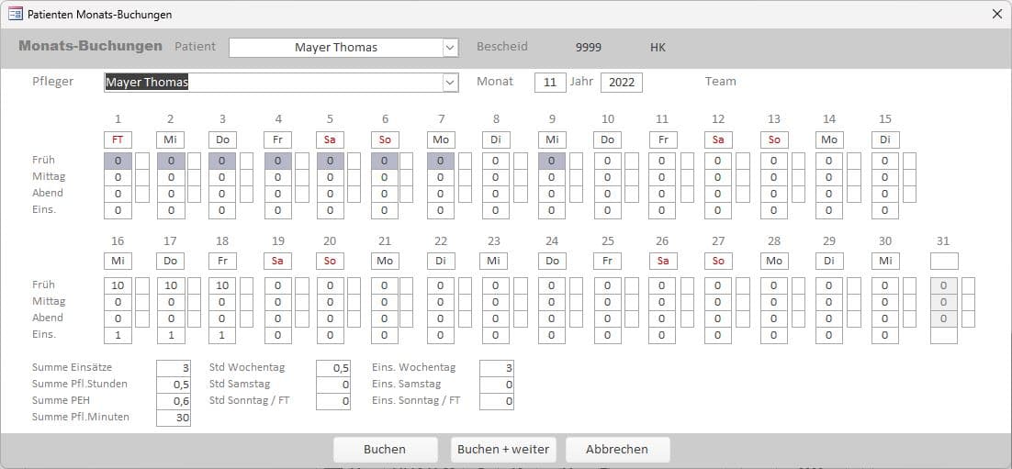Click the Sa weekday box for day 12
The height and width of the screenshot is (469, 1012).
point(718,140)
